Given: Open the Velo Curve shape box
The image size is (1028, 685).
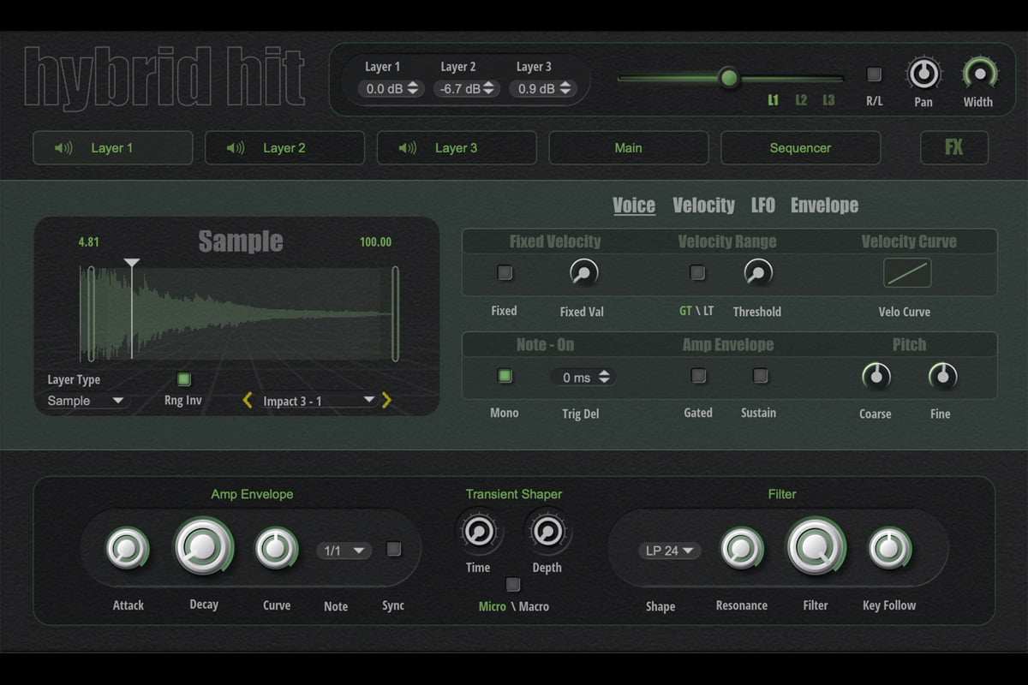Looking at the screenshot, I should [x=907, y=273].
